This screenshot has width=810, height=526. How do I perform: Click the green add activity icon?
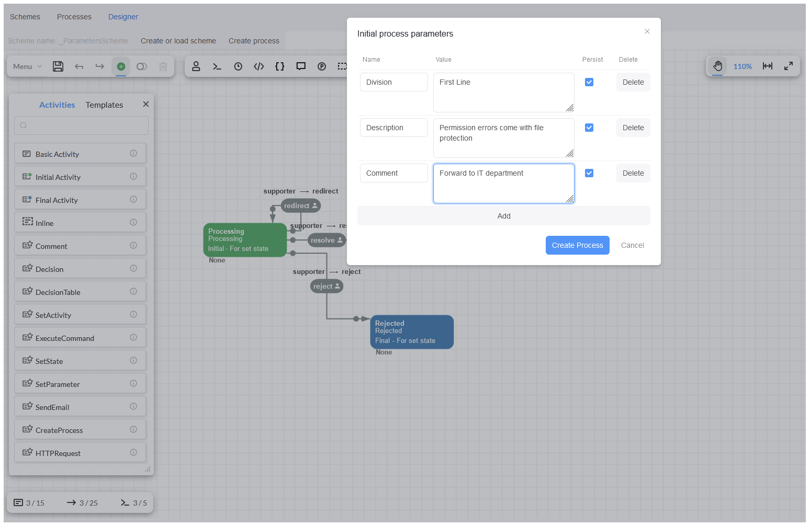point(121,66)
